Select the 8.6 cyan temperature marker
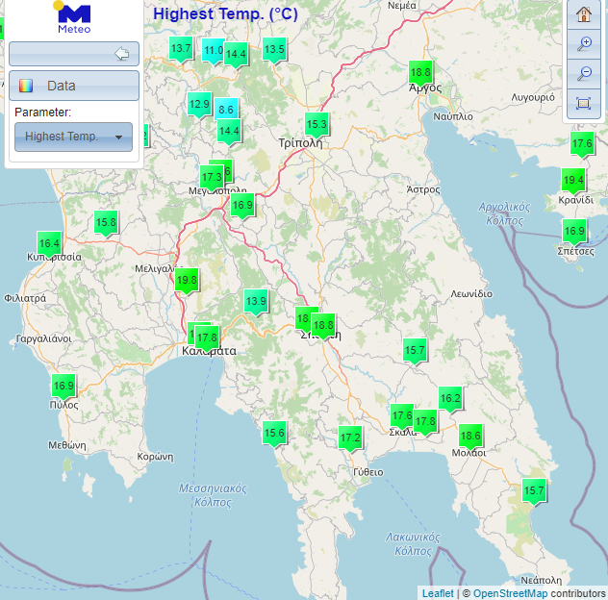 [226, 110]
